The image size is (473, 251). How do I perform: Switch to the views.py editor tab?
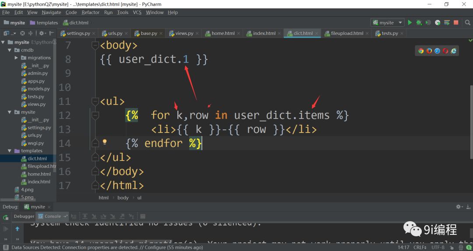click(184, 33)
